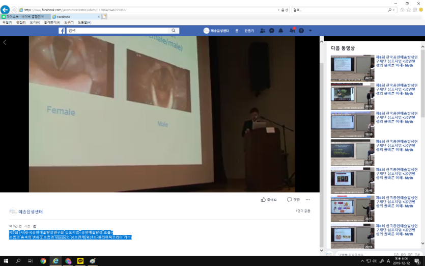
Task: Open the Facebook help question-mark icon
Action: pos(301,31)
